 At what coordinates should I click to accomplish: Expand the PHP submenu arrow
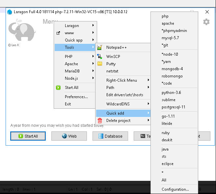(x=93, y=56)
